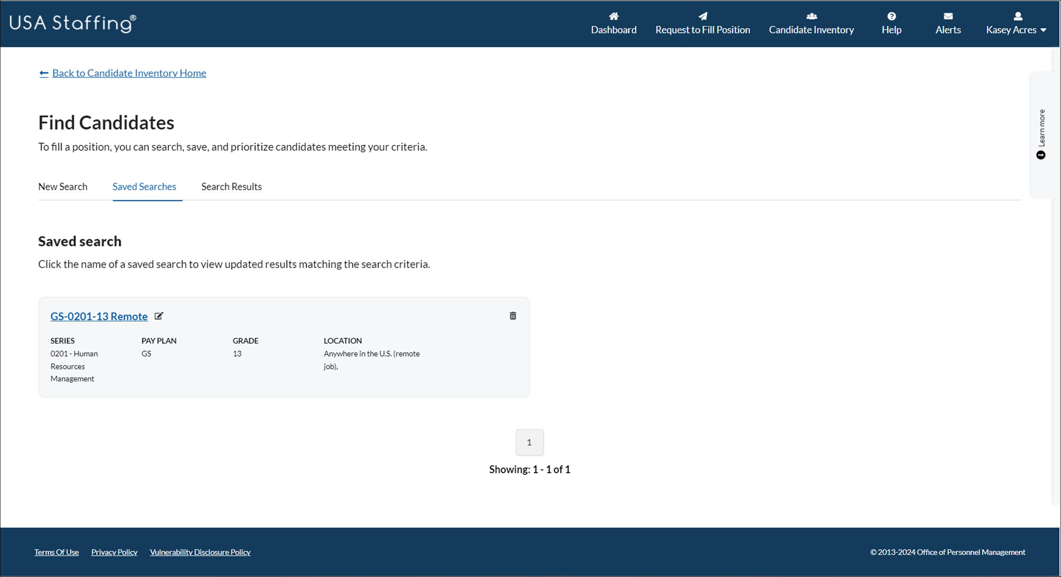Go Back to Candidate Inventory Home

click(129, 73)
